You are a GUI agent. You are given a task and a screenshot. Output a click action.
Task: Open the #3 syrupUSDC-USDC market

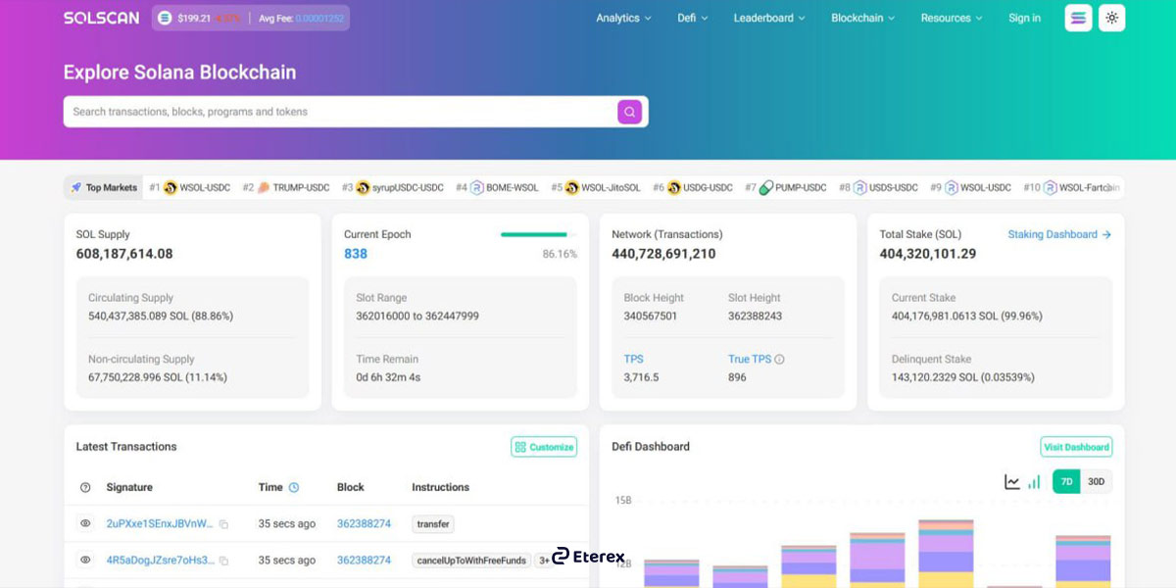click(393, 187)
